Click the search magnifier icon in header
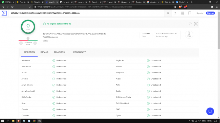The width and height of the screenshot is (220, 123). 168,13
